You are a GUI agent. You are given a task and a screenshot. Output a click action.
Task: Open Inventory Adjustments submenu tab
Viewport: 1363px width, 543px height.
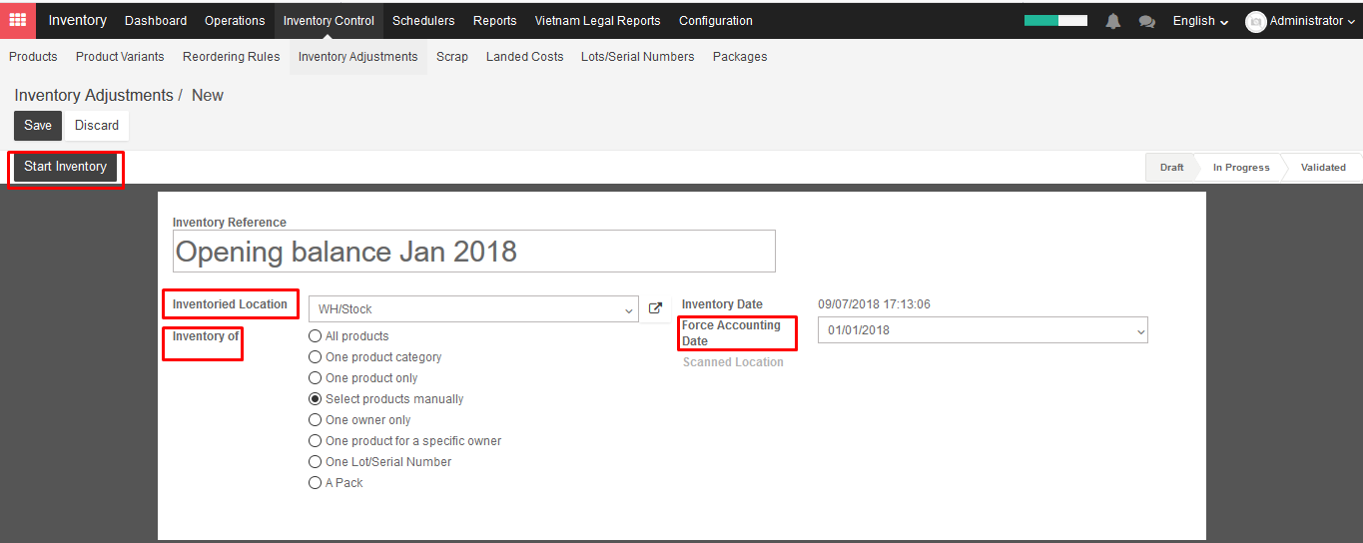point(357,57)
